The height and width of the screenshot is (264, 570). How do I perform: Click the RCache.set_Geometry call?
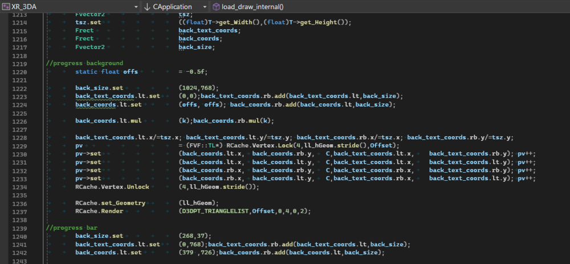pyautogui.click(x=110, y=203)
